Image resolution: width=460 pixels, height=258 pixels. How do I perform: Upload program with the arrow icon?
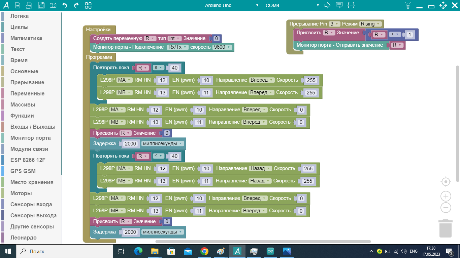click(327, 5)
